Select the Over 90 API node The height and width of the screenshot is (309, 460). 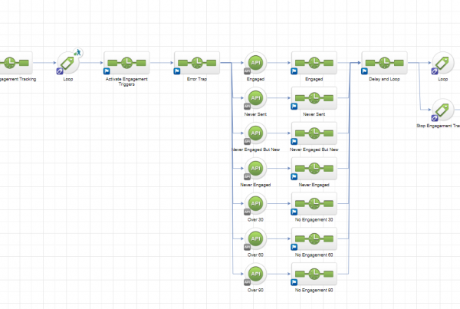pyautogui.click(x=256, y=274)
